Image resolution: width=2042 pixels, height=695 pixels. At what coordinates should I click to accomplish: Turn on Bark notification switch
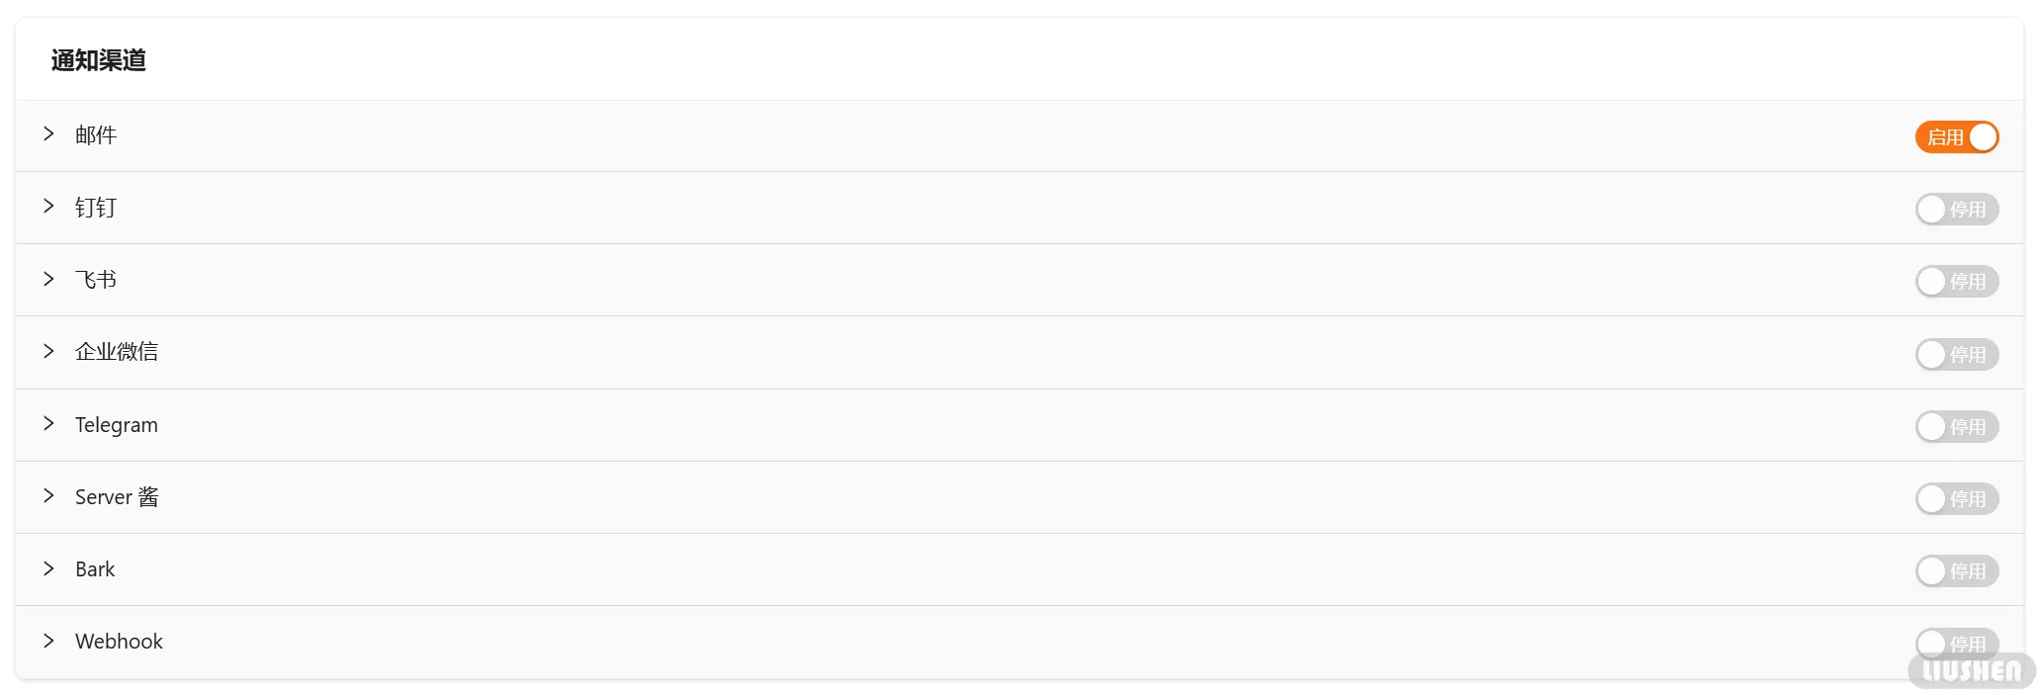[1956, 570]
